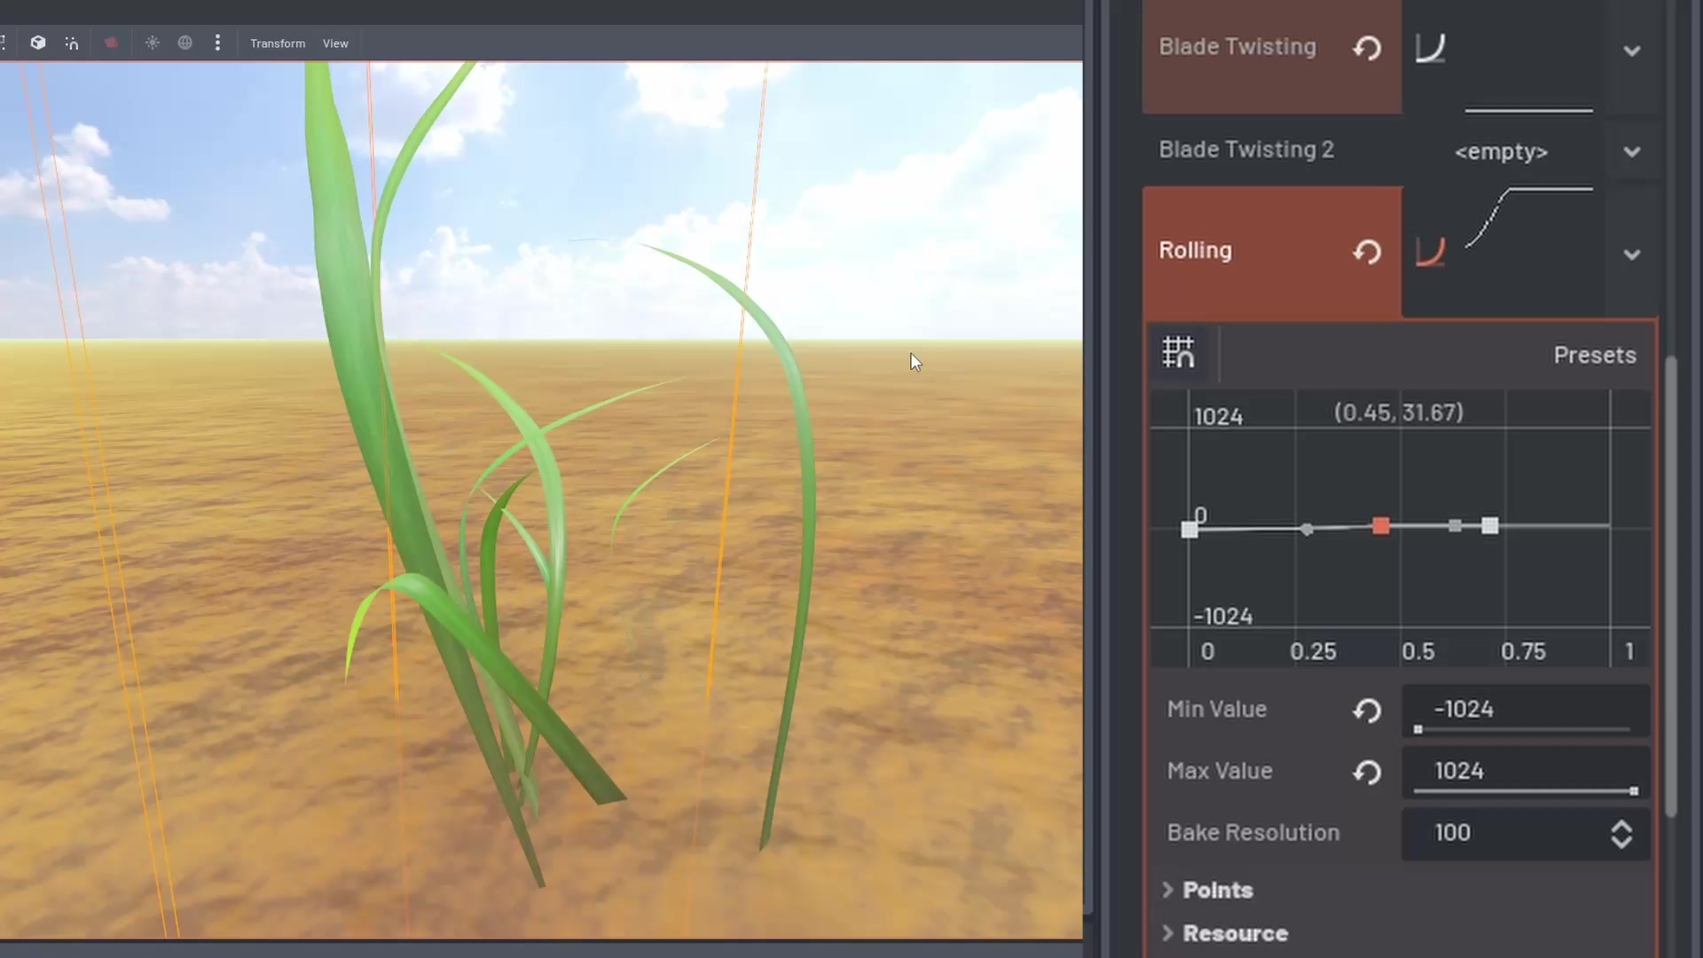Reset the Rolling property

click(1367, 252)
